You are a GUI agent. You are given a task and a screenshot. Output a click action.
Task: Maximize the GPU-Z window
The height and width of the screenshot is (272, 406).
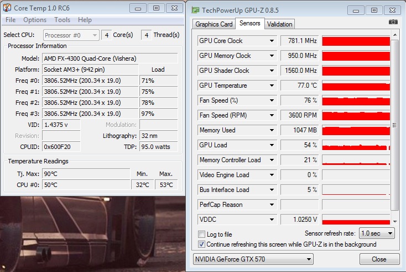pos(374,10)
